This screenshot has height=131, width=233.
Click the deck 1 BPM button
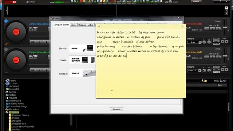point(218,21)
